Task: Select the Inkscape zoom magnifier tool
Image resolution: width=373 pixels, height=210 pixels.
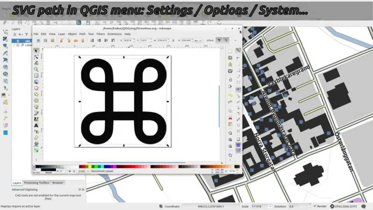Action: (x=36, y=69)
